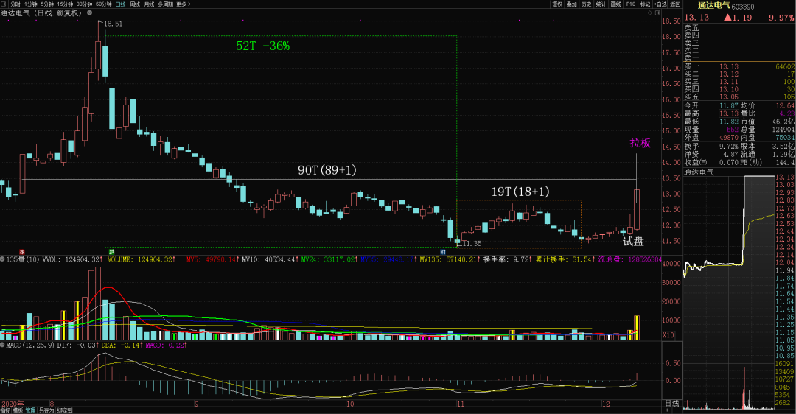Click the 返回 back button

674,4
